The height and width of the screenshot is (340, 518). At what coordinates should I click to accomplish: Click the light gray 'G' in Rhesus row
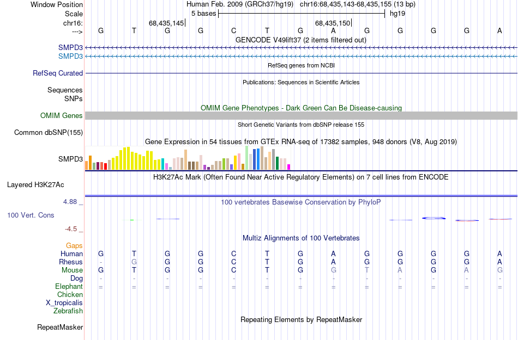(134, 262)
